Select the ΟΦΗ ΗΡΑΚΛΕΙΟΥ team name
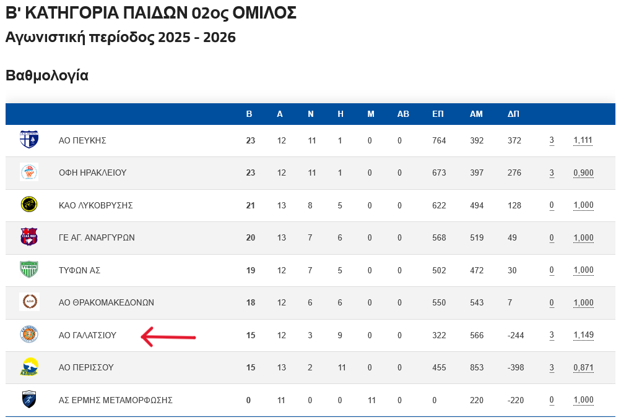621x418 pixels. click(92, 173)
